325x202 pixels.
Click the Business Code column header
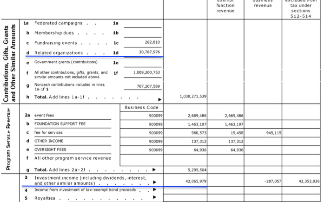[142, 107]
